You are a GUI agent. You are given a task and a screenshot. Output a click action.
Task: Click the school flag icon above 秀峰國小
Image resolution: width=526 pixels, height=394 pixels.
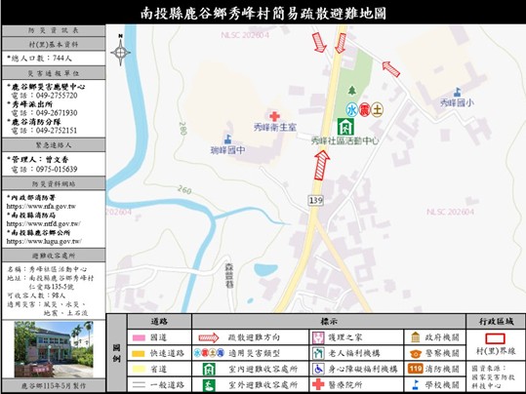pos(457,92)
